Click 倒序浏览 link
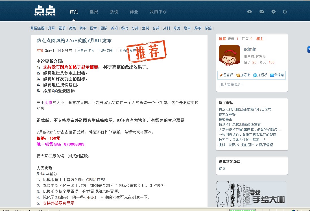This screenshot has width=310, height=211. coord(106,50)
